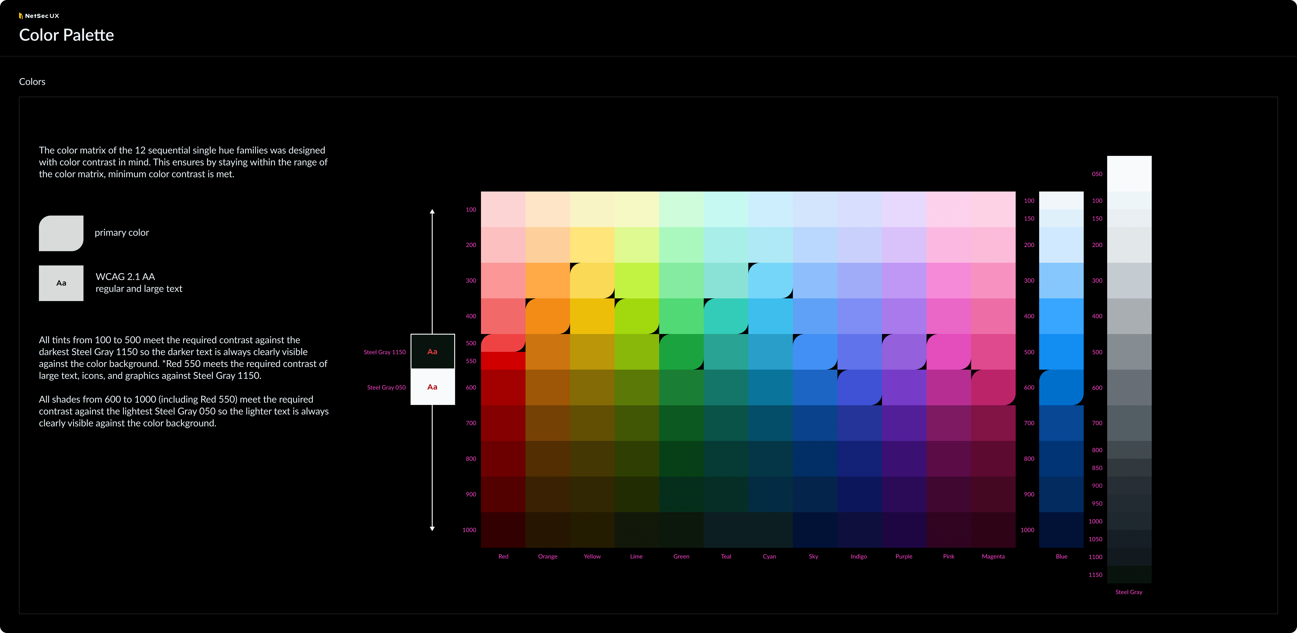Click the Red 500 primary swatch
The image size is (1297, 633).
[503, 343]
